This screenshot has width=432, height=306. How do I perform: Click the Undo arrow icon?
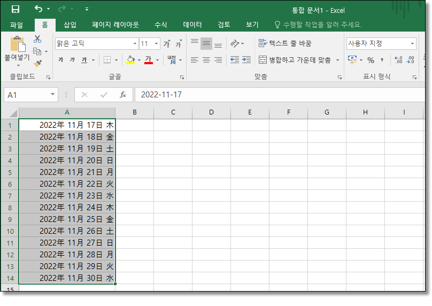pos(38,9)
